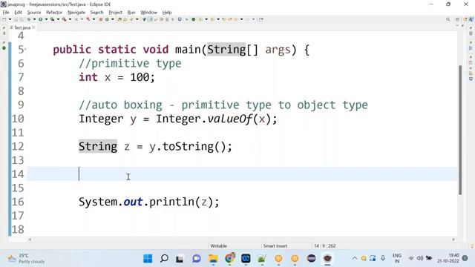
Task: Open Task View on the taskbar
Action: [x=180, y=259]
